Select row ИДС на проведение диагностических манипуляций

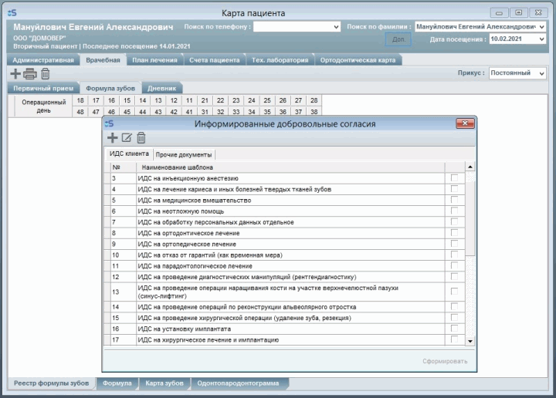tap(285, 277)
